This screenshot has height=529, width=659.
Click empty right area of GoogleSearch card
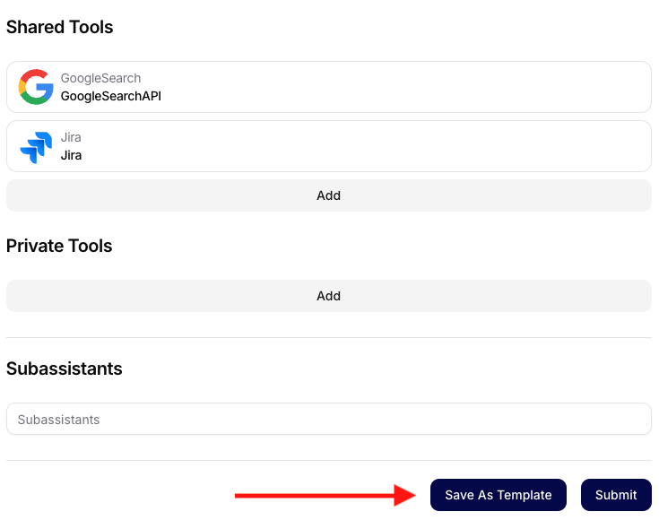[x=448, y=87]
